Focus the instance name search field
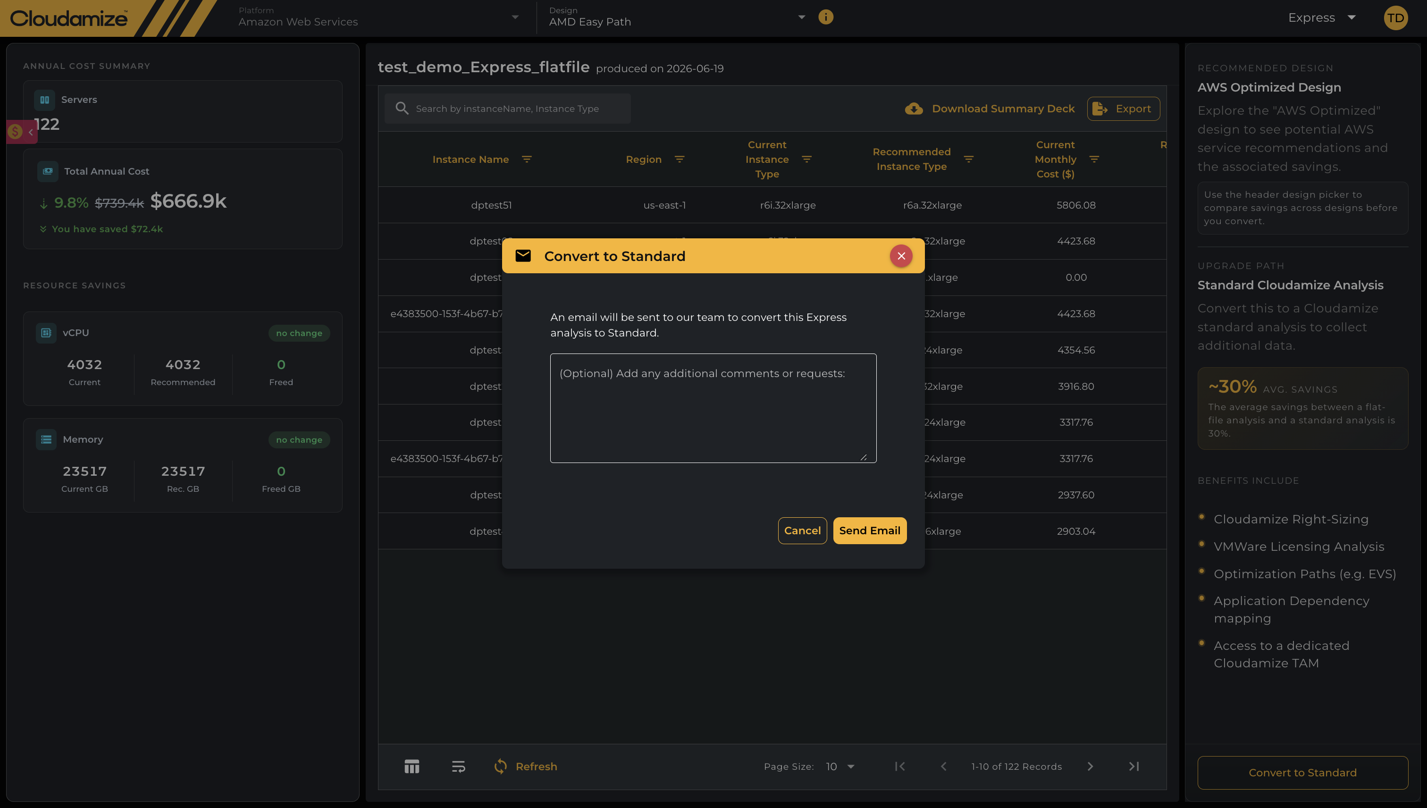The height and width of the screenshot is (808, 1427). coord(507,108)
